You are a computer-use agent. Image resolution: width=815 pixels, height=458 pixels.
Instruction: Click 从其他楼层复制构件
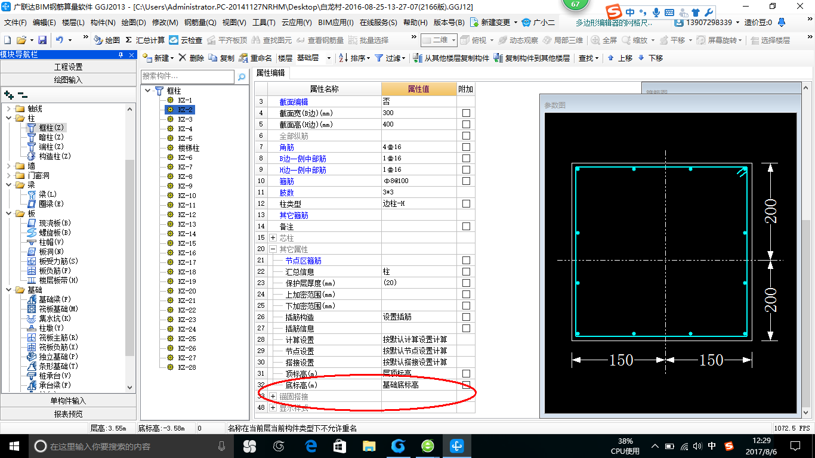point(451,58)
